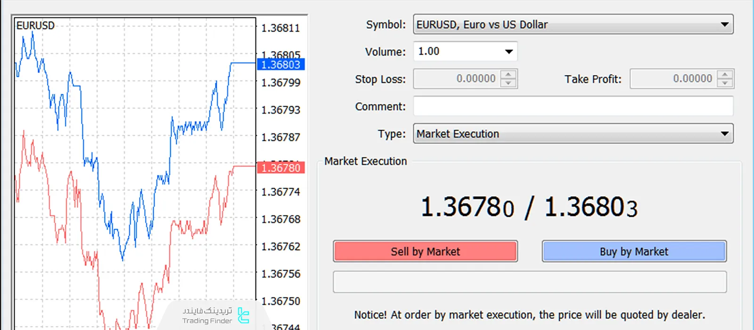Image resolution: width=754 pixels, height=330 pixels.
Task: Click the red 1.36780 bid price tag on chart axis
Action: pyautogui.click(x=281, y=168)
